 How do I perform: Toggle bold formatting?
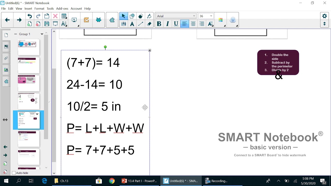coord(159,24)
